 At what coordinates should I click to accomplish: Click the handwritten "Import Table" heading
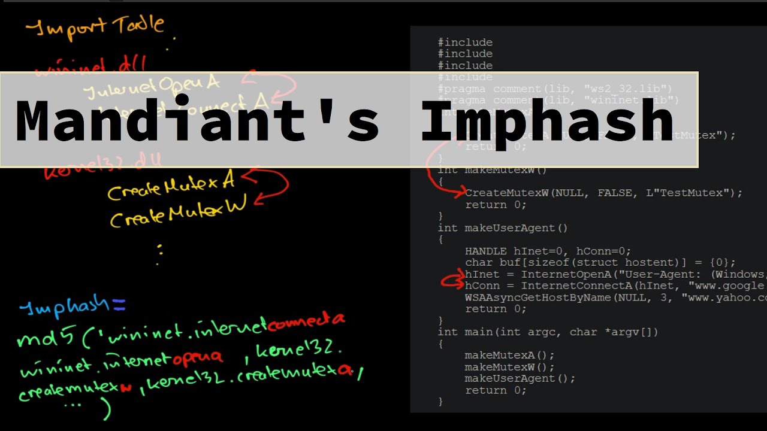95,26
